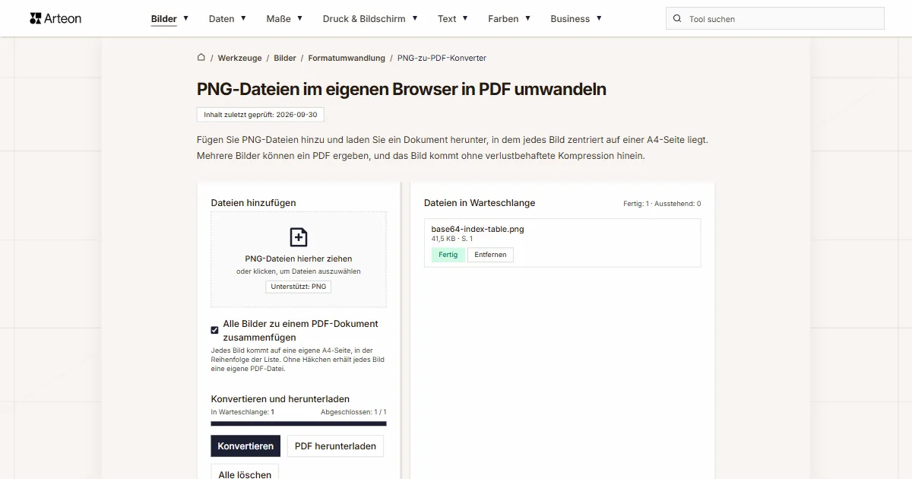Click the conversion progress bar

tap(299, 423)
